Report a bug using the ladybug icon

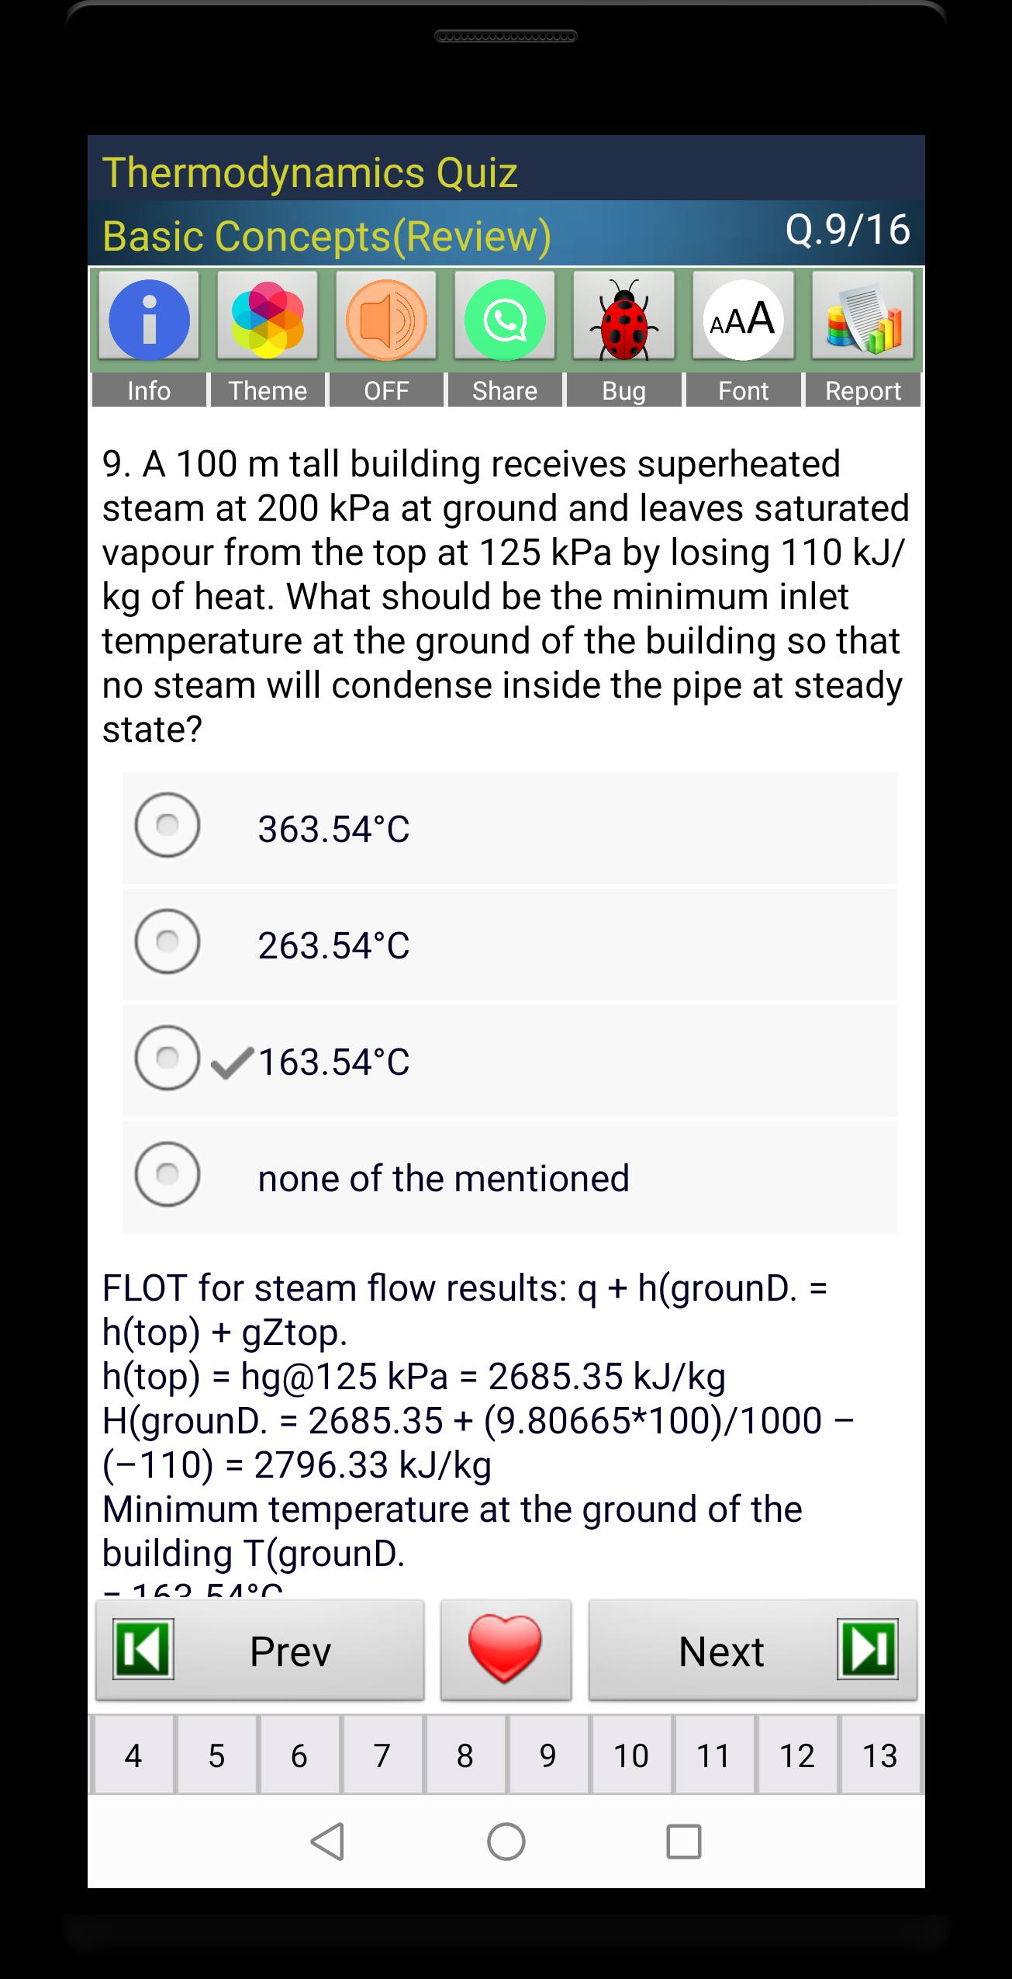click(x=624, y=320)
